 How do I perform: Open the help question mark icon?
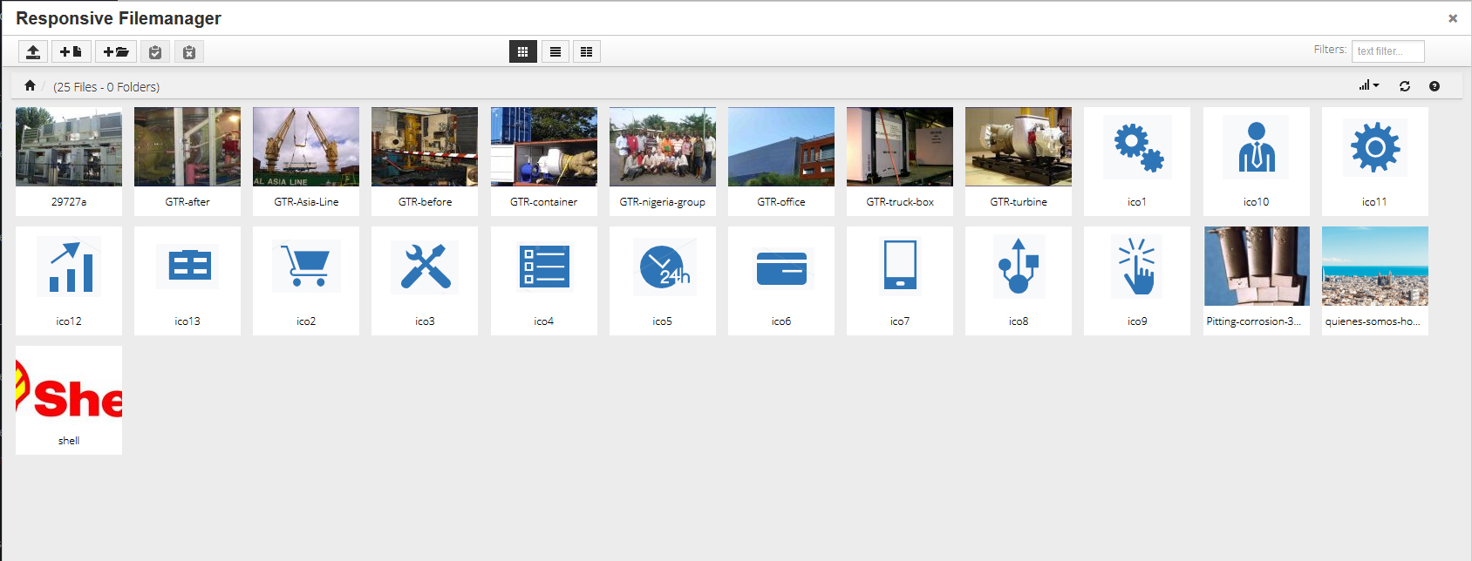tap(1435, 86)
